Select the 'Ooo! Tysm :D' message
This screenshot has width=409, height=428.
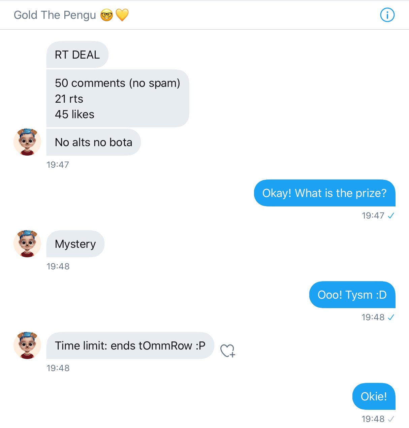point(352,295)
